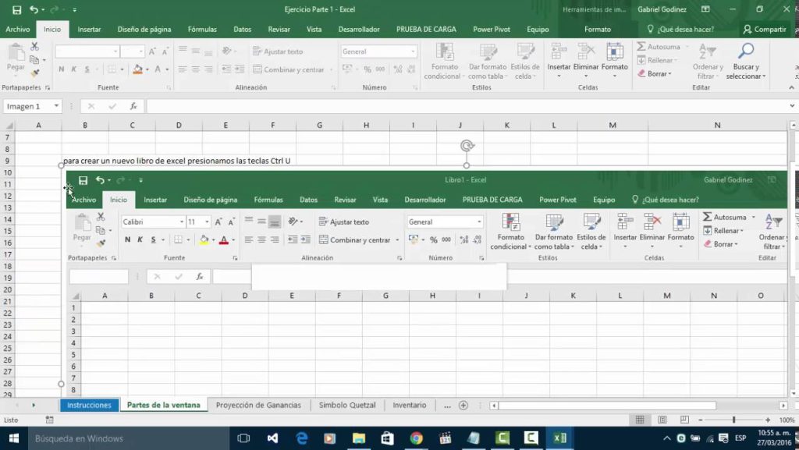799x450 pixels.
Task: Open the Formato picture tools tab
Action: click(598, 30)
